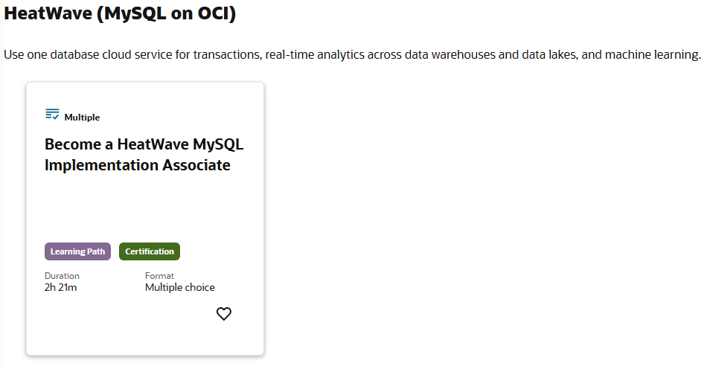Click the checklist icon beside the Multiple label
The image size is (707, 366).
pyautogui.click(x=52, y=114)
